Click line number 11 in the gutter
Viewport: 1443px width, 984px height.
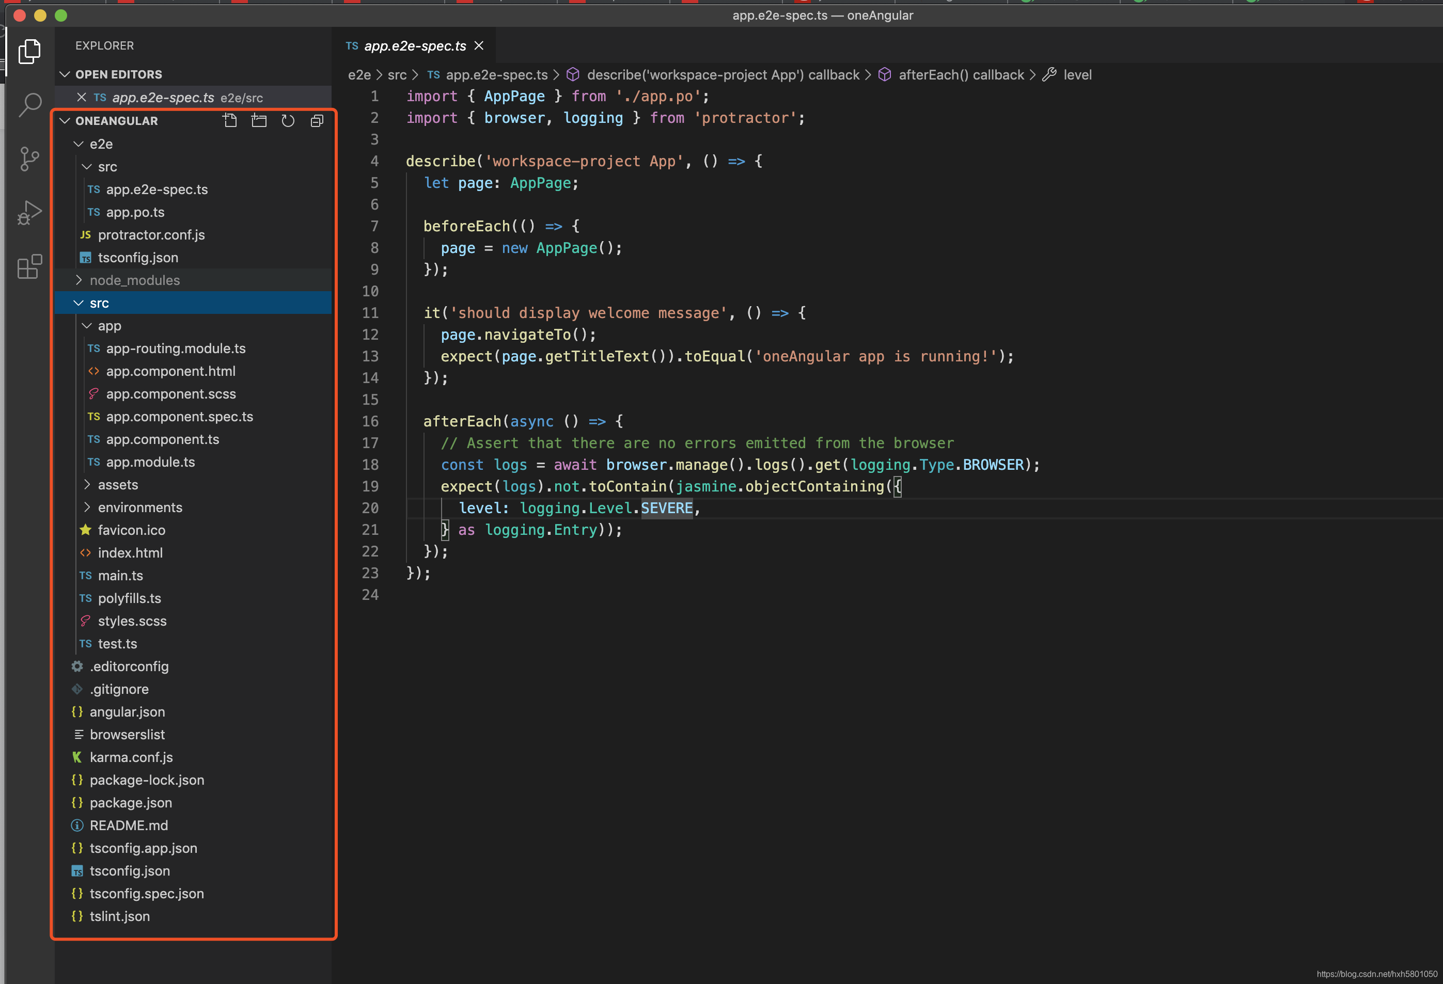[x=370, y=313]
